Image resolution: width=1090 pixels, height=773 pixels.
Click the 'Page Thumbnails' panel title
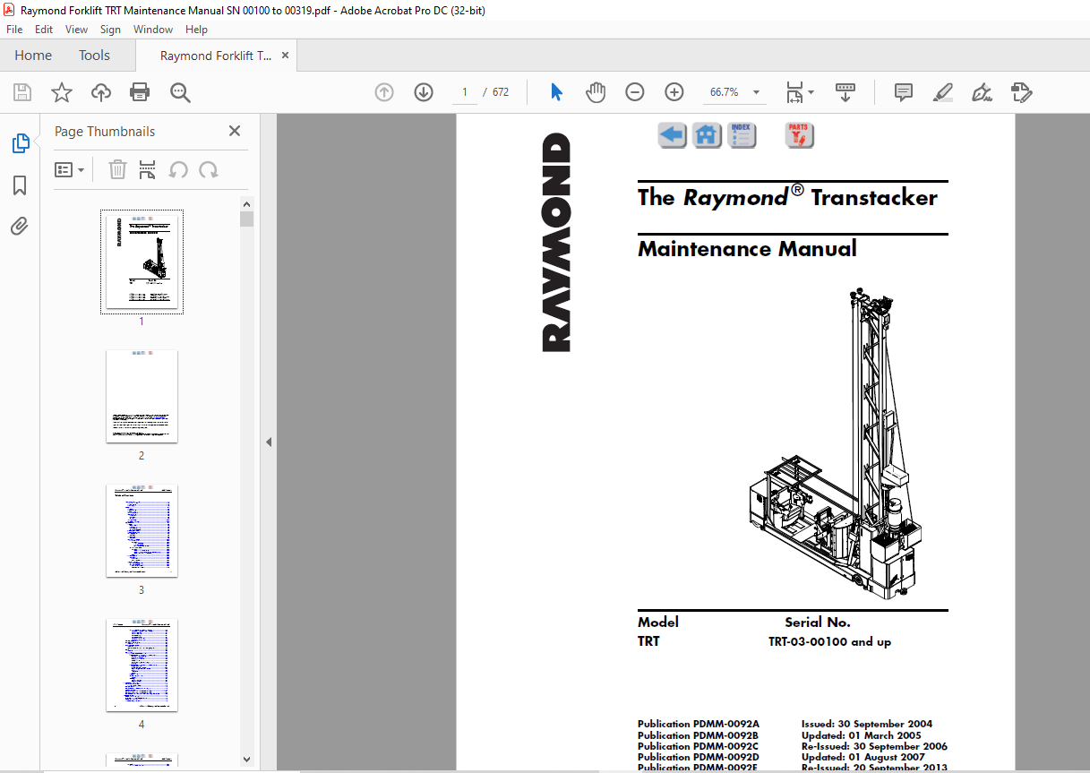click(x=105, y=131)
